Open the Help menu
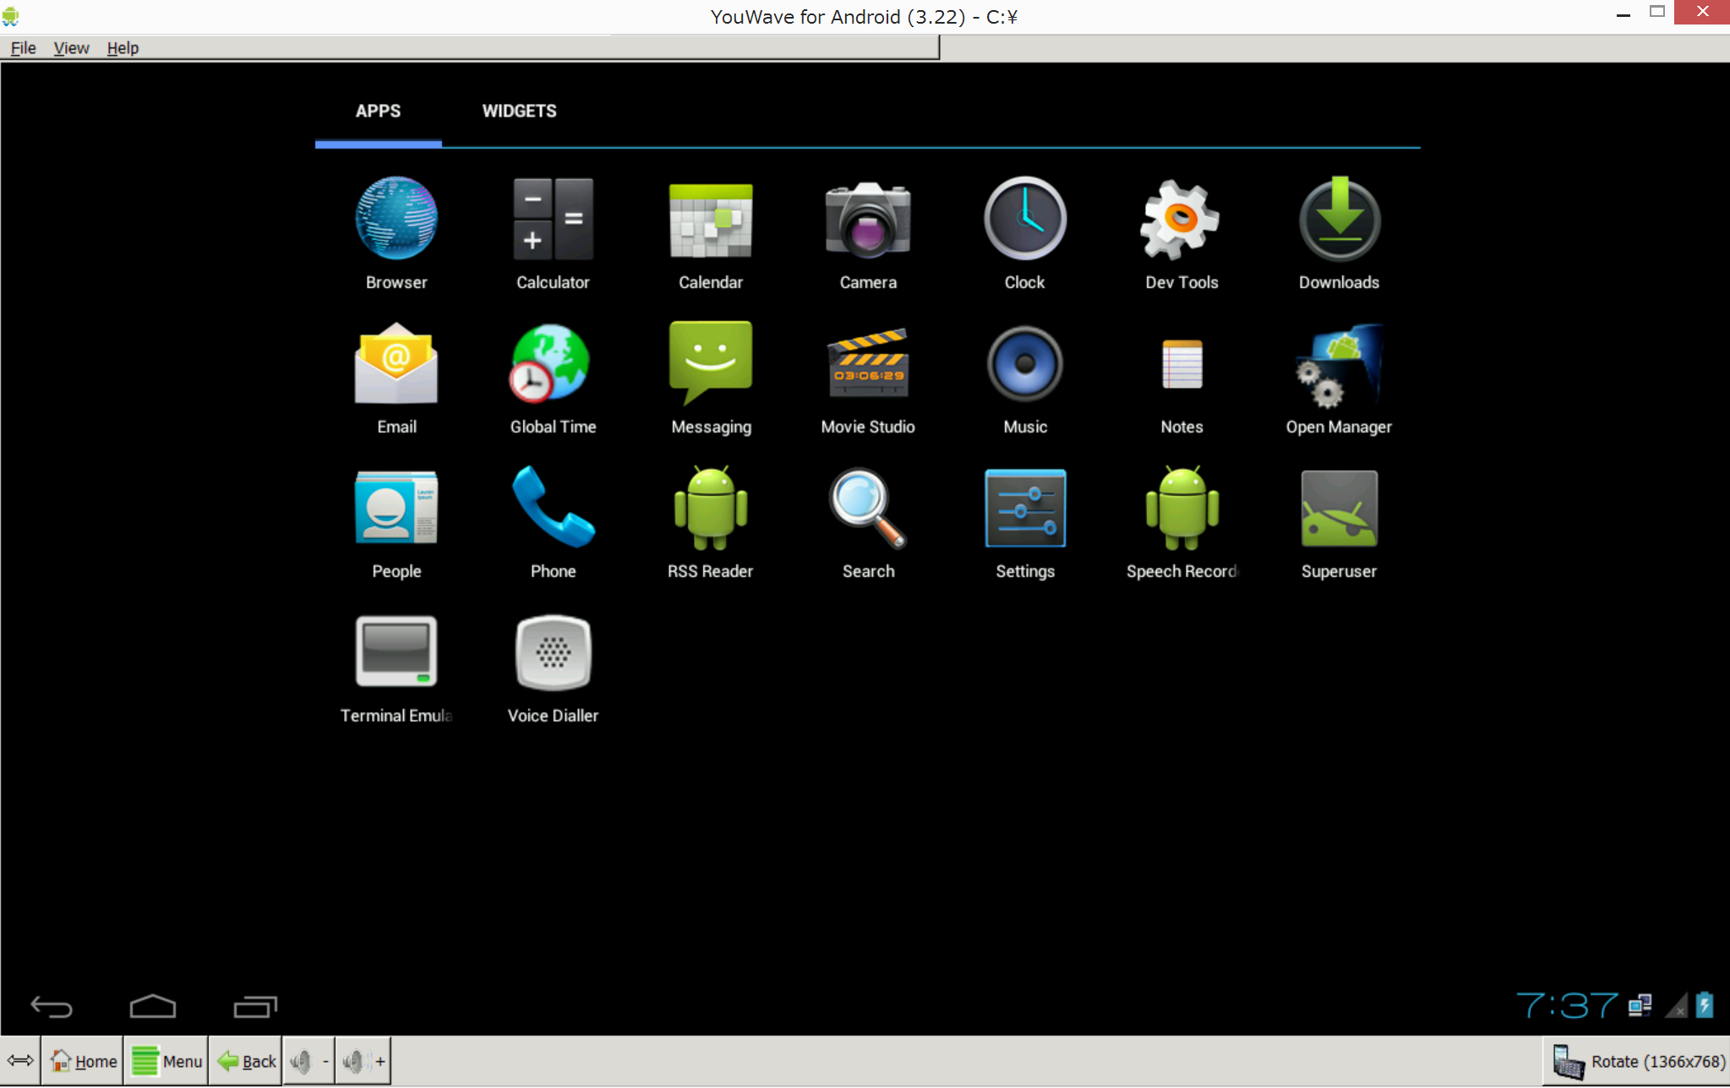 coord(123,48)
